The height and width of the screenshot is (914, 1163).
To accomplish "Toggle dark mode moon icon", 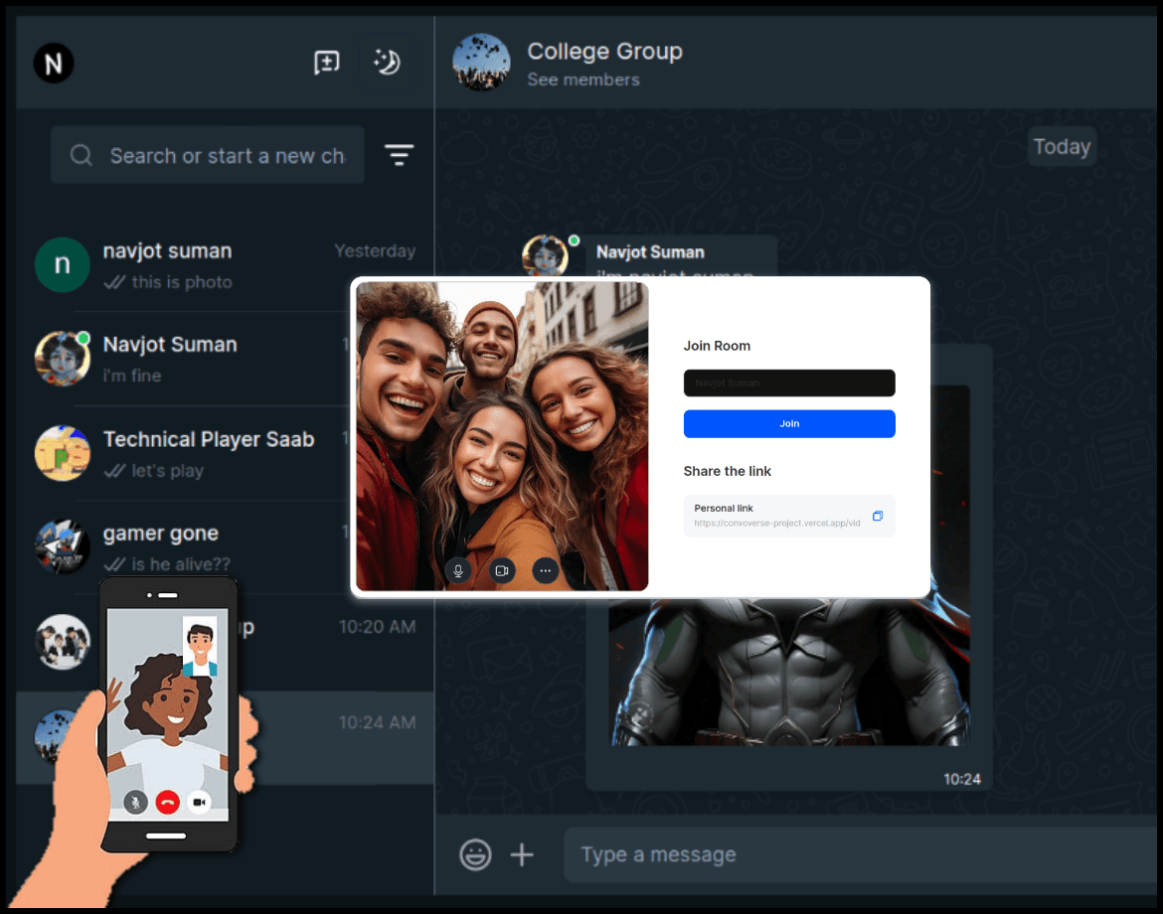I will click(x=387, y=63).
